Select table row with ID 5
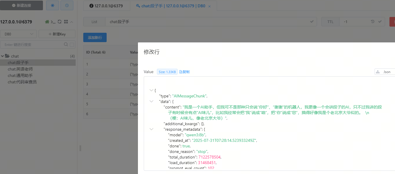 point(110,104)
